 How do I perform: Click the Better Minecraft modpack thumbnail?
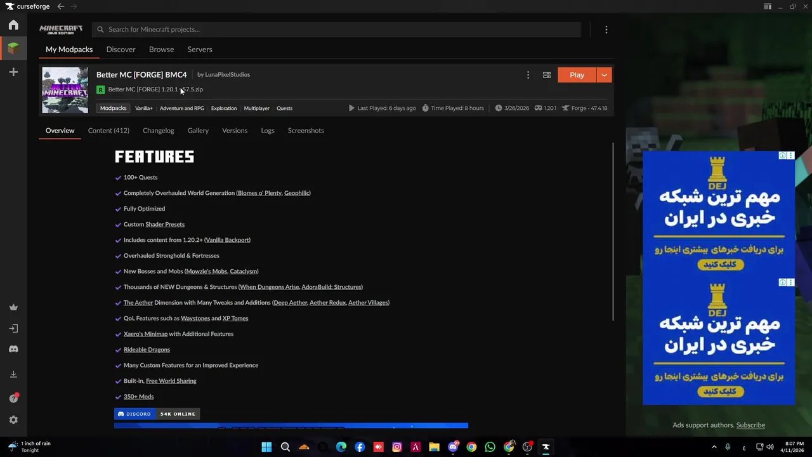click(x=65, y=90)
